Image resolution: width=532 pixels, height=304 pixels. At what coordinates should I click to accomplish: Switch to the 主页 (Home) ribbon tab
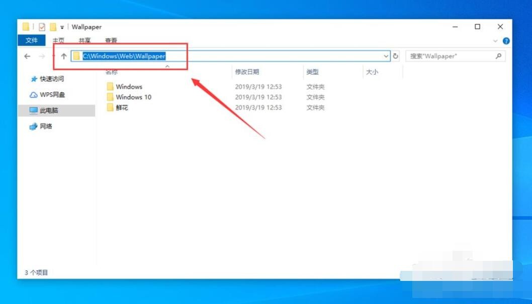pyautogui.click(x=58, y=40)
